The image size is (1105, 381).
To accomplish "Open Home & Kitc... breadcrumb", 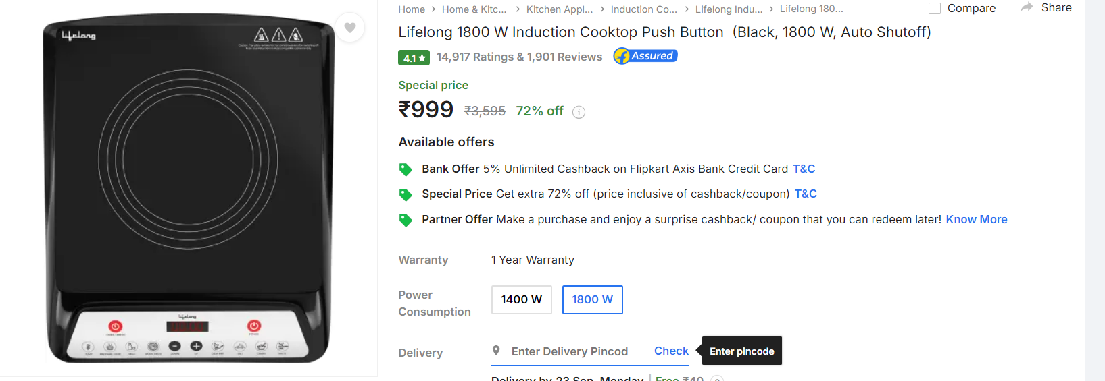I will pos(474,9).
